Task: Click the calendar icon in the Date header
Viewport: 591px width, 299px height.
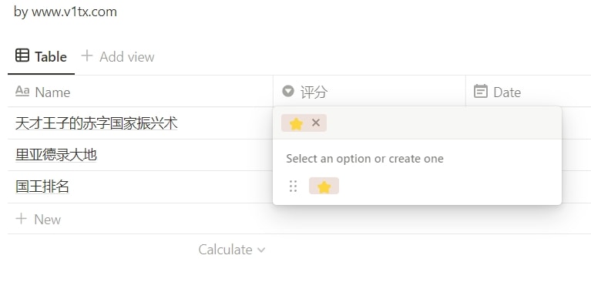Action: [480, 91]
